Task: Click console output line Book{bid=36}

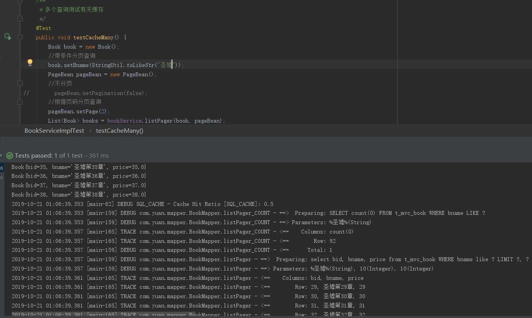Action: (79, 176)
